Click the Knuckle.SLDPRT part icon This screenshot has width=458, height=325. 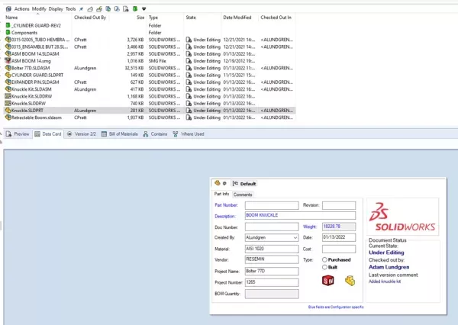point(8,110)
